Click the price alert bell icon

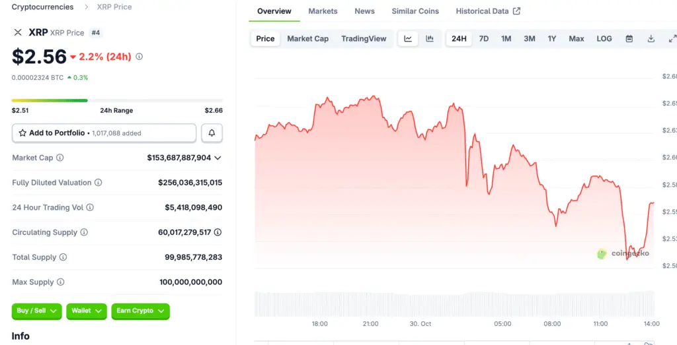pyautogui.click(x=212, y=133)
